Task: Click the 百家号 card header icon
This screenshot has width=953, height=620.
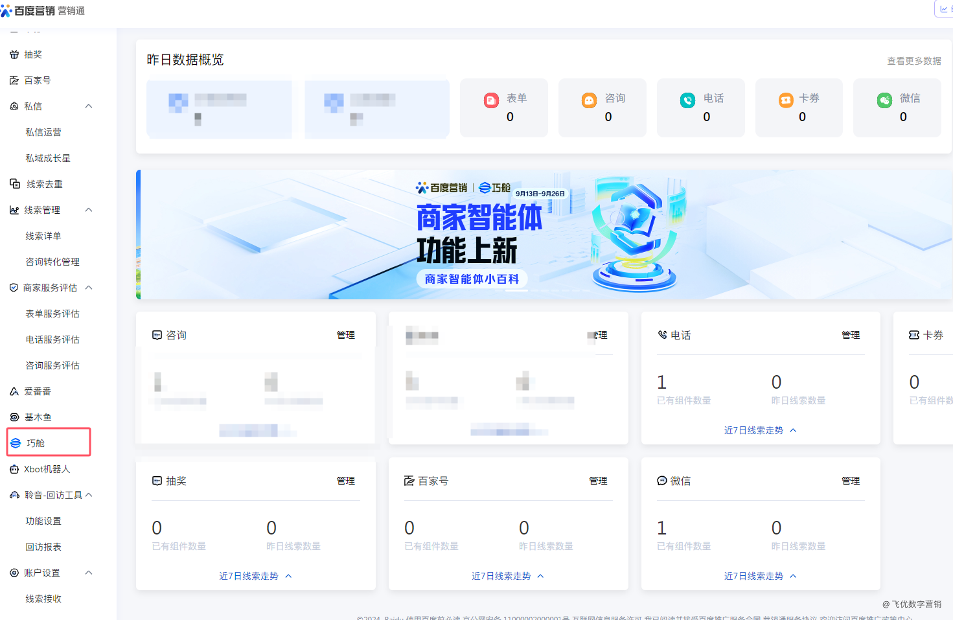Action: point(409,481)
